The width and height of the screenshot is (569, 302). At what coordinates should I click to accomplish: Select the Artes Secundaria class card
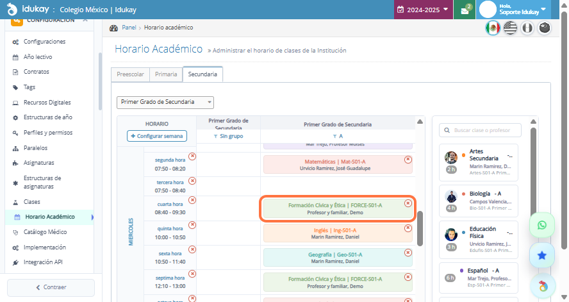478,163
